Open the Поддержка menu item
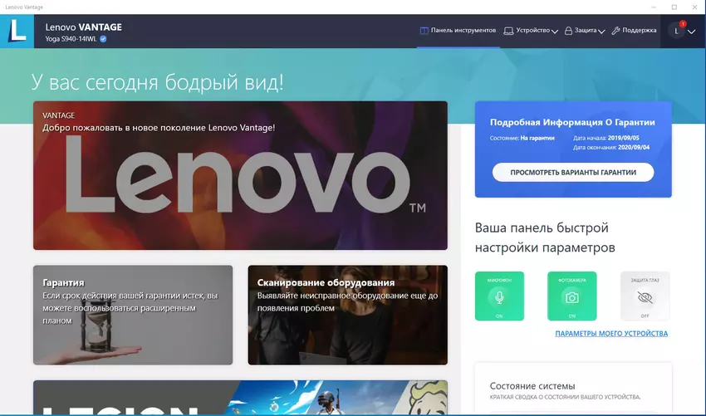Screen dimensions: 706x416 (639, 31)
